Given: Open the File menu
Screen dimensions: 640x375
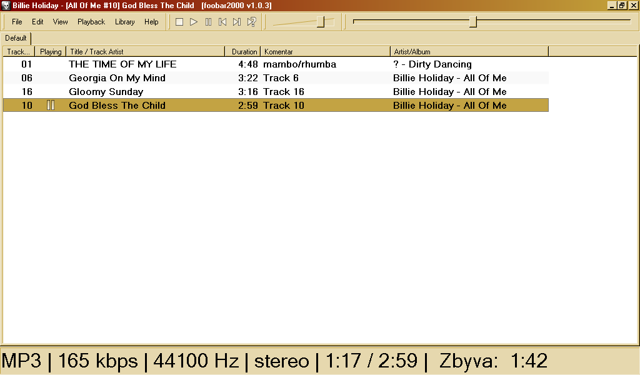Looking at the screenshot, I should (17, 22).
